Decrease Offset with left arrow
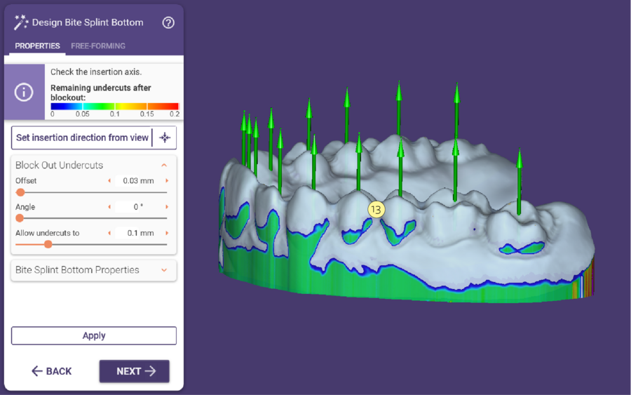The image size is (631, 395). [109, 181]
